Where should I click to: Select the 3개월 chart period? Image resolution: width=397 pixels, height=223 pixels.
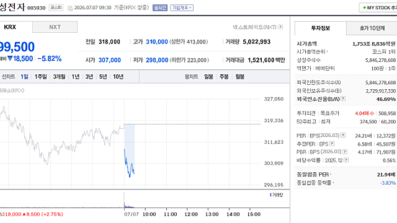tap(60, 77)
